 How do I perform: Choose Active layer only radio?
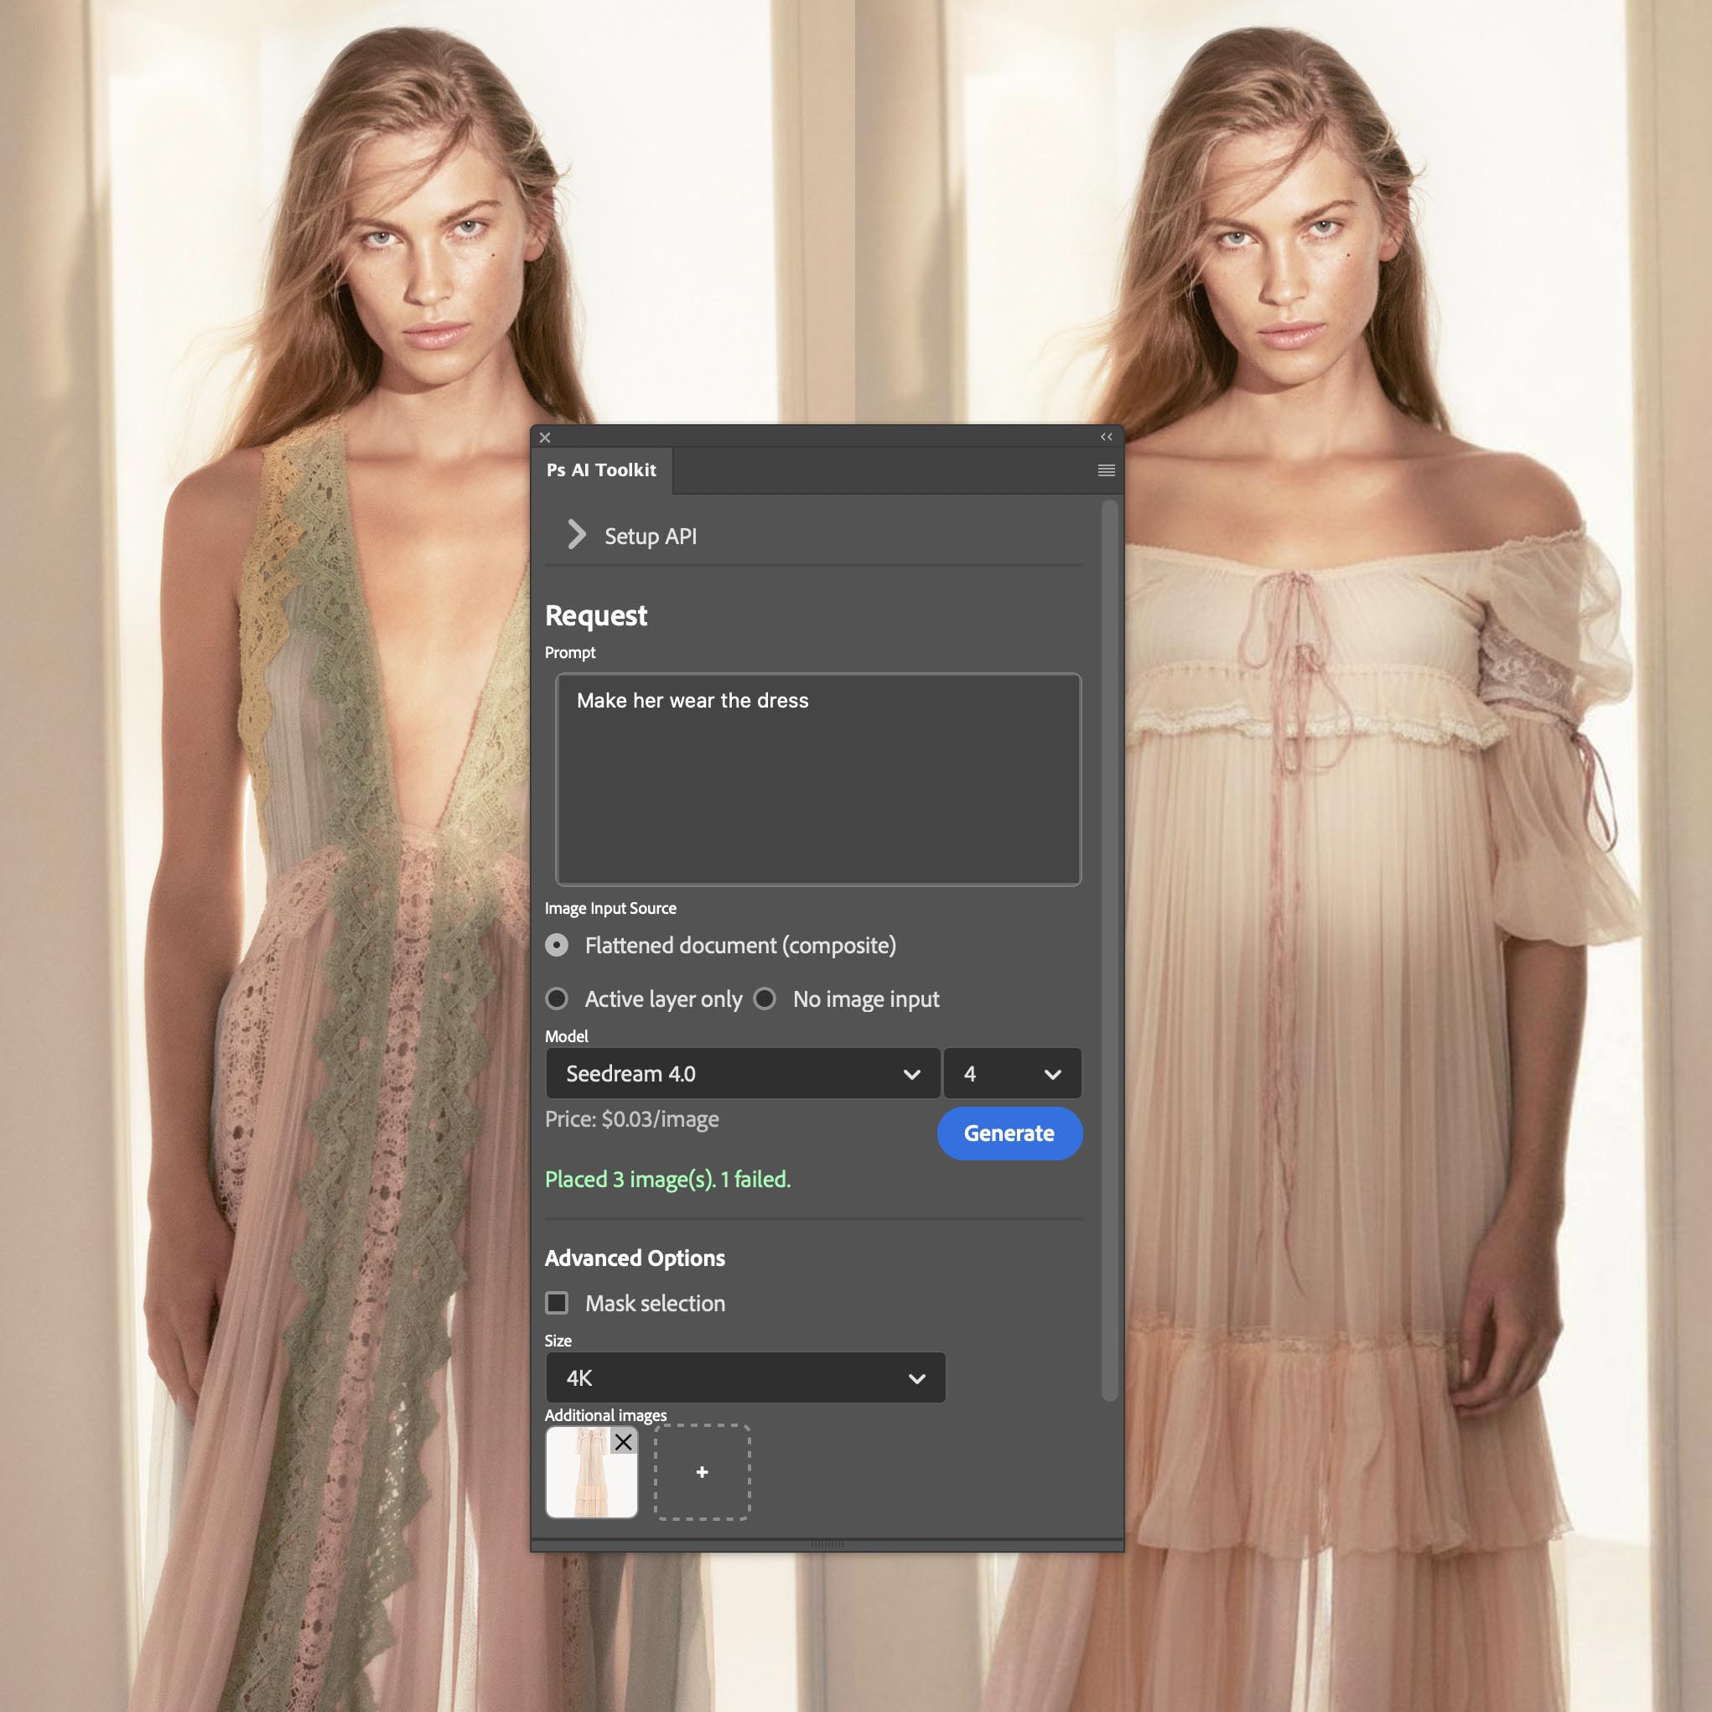coord(558,999)
